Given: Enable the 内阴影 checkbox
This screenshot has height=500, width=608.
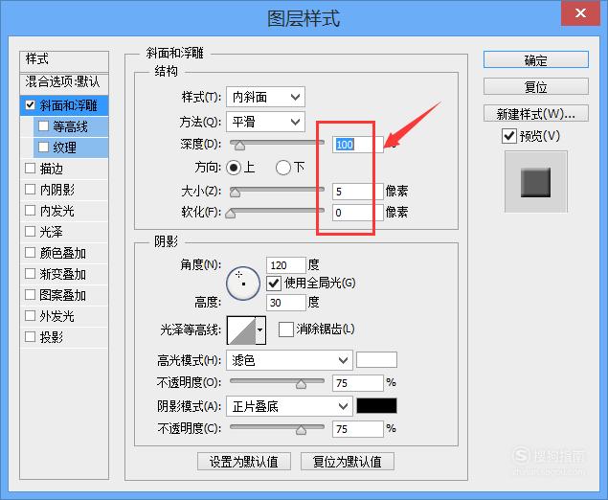Looking at the screenshot, I should (x=30, y=190).
